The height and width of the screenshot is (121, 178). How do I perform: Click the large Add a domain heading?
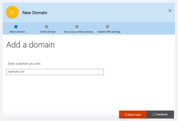click(30, 45)
